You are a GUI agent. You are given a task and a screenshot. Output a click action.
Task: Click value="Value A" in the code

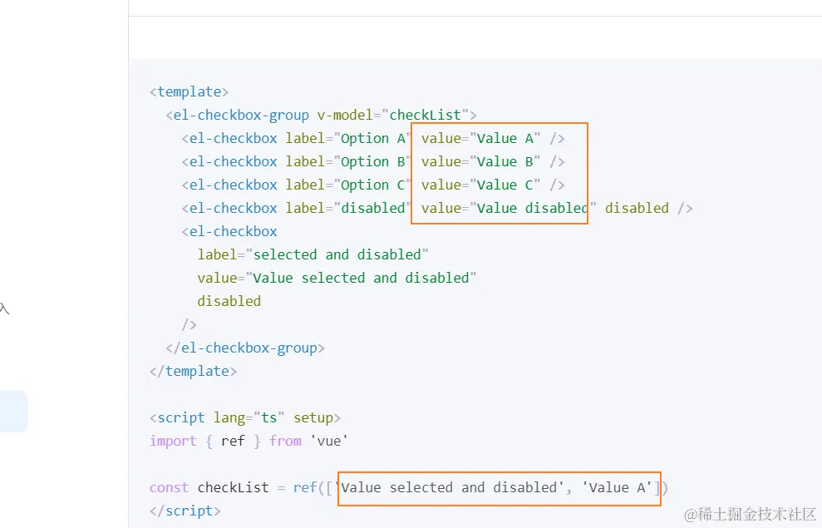click(480, 138)
